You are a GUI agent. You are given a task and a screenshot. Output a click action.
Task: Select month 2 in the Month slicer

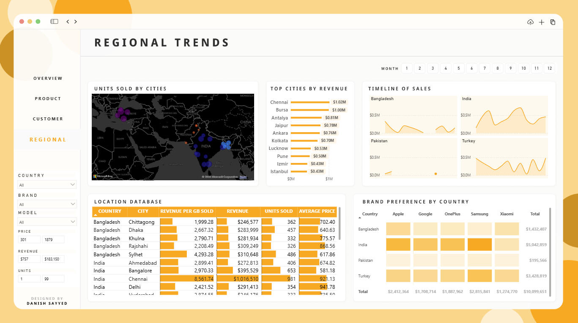coord(419,68)
